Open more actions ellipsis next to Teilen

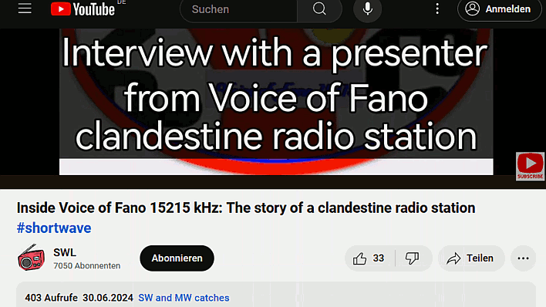[x=523, y=258]
